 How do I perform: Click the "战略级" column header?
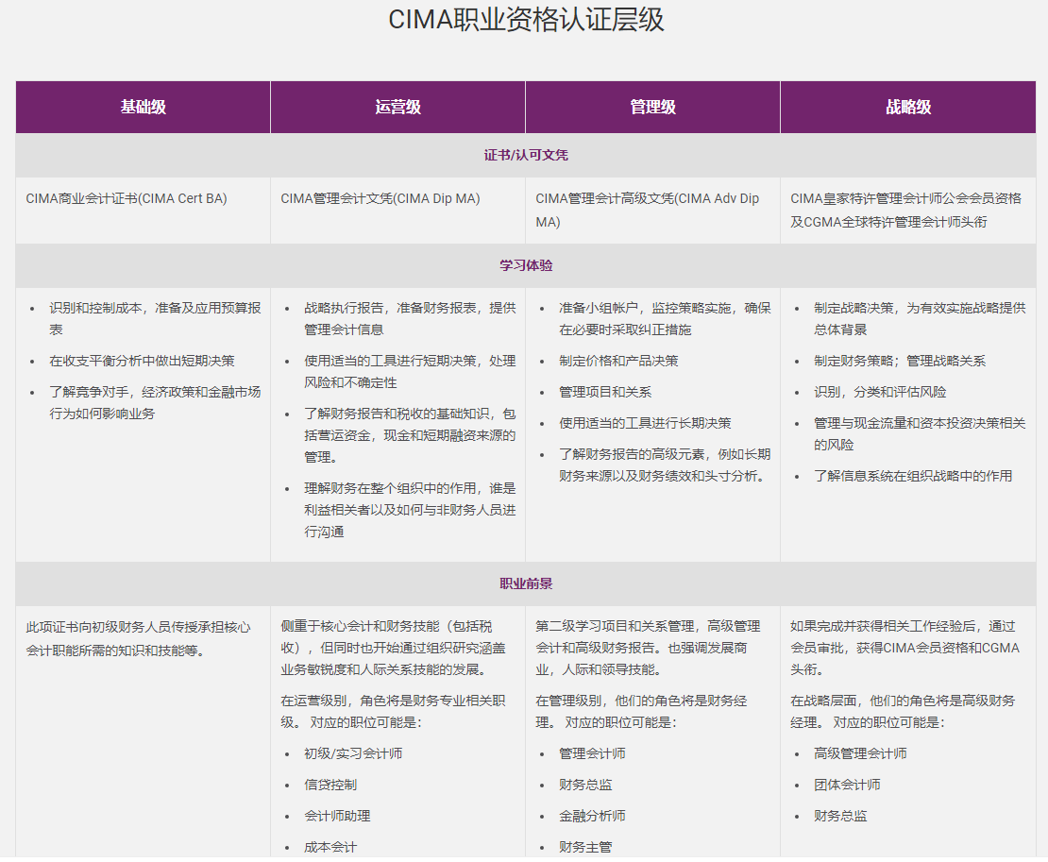(908, 107)
